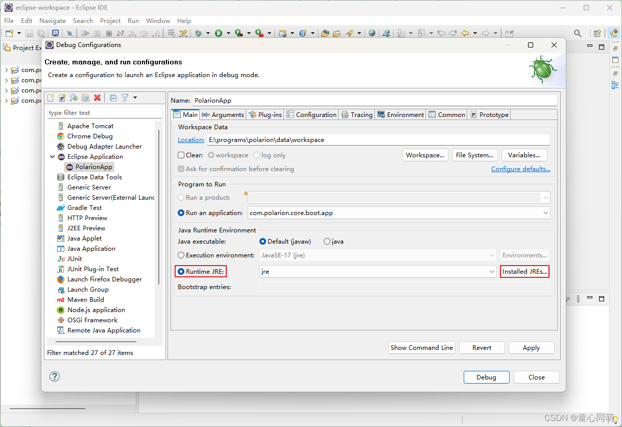622x427 pixels.
Task: Select Eclipse Data Tools in the list
Action: click(x=94, y=177)
